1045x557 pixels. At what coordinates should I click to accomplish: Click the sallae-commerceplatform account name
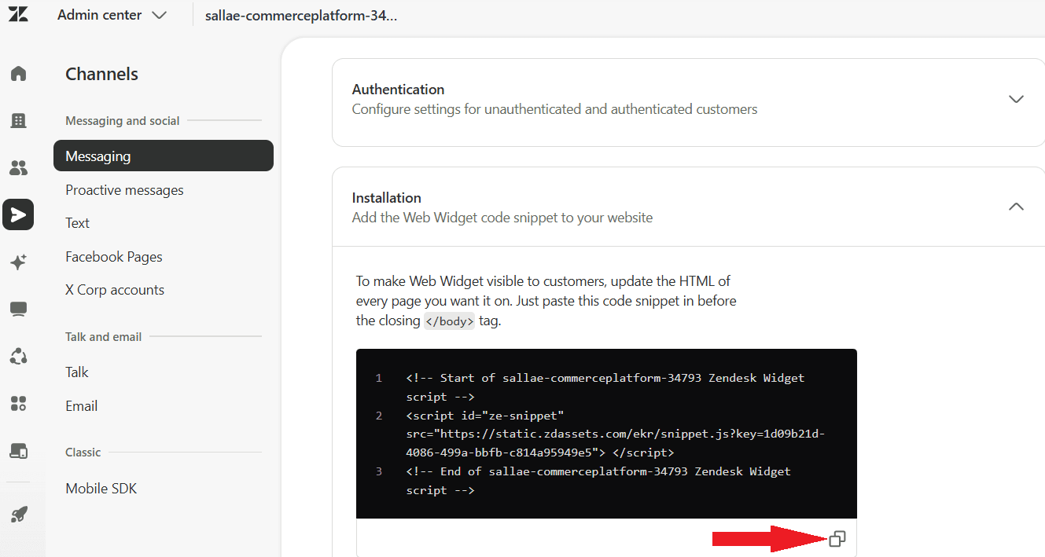point(301,16)
